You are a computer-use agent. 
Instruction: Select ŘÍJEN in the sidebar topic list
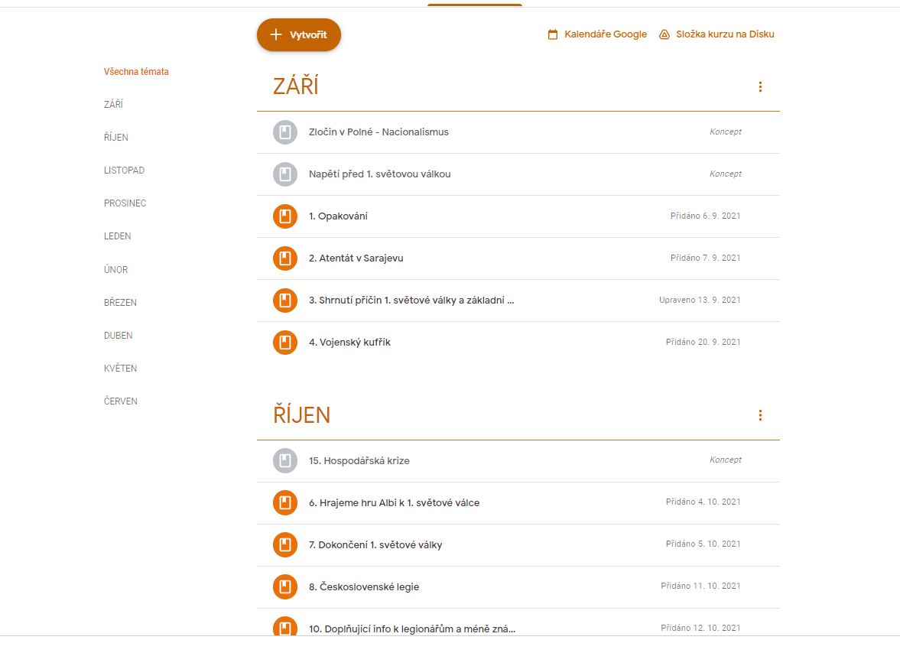[116, 137]
